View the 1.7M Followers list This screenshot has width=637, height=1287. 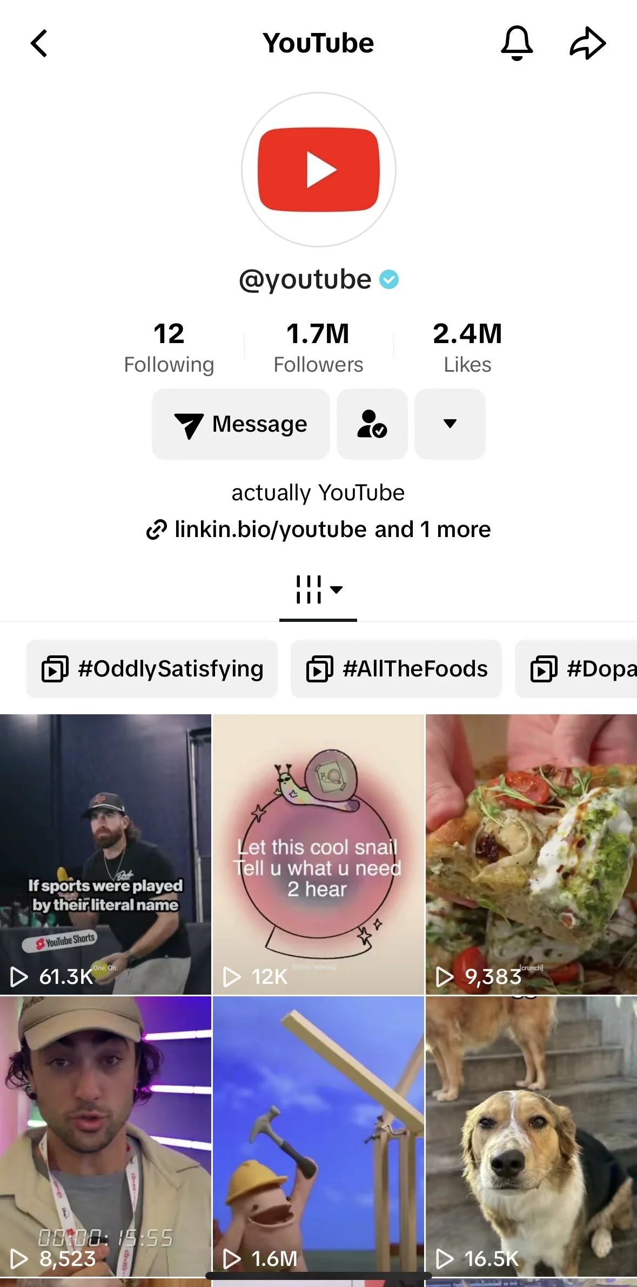pos(318,347)
